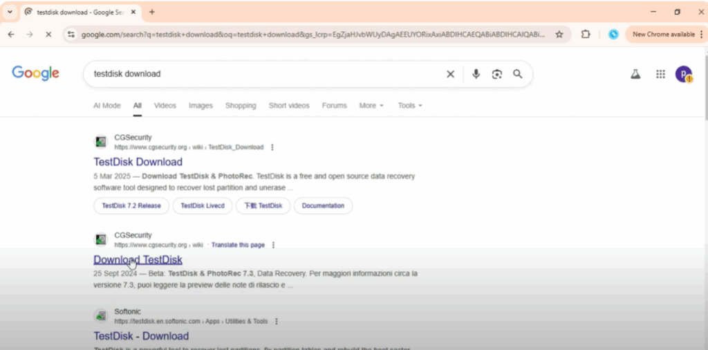Open the browser extensions puzzle icon
Viewport: 708px width, 350px height.
[x=586, y=35]
